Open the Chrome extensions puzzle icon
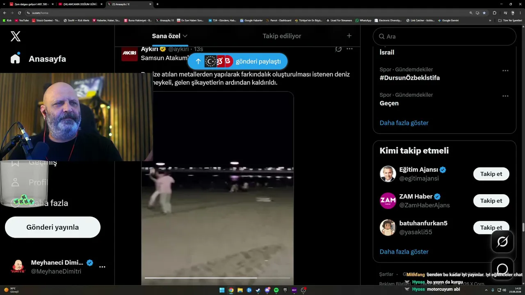Screen dimensions: 525x295 (x=494, y=13)
